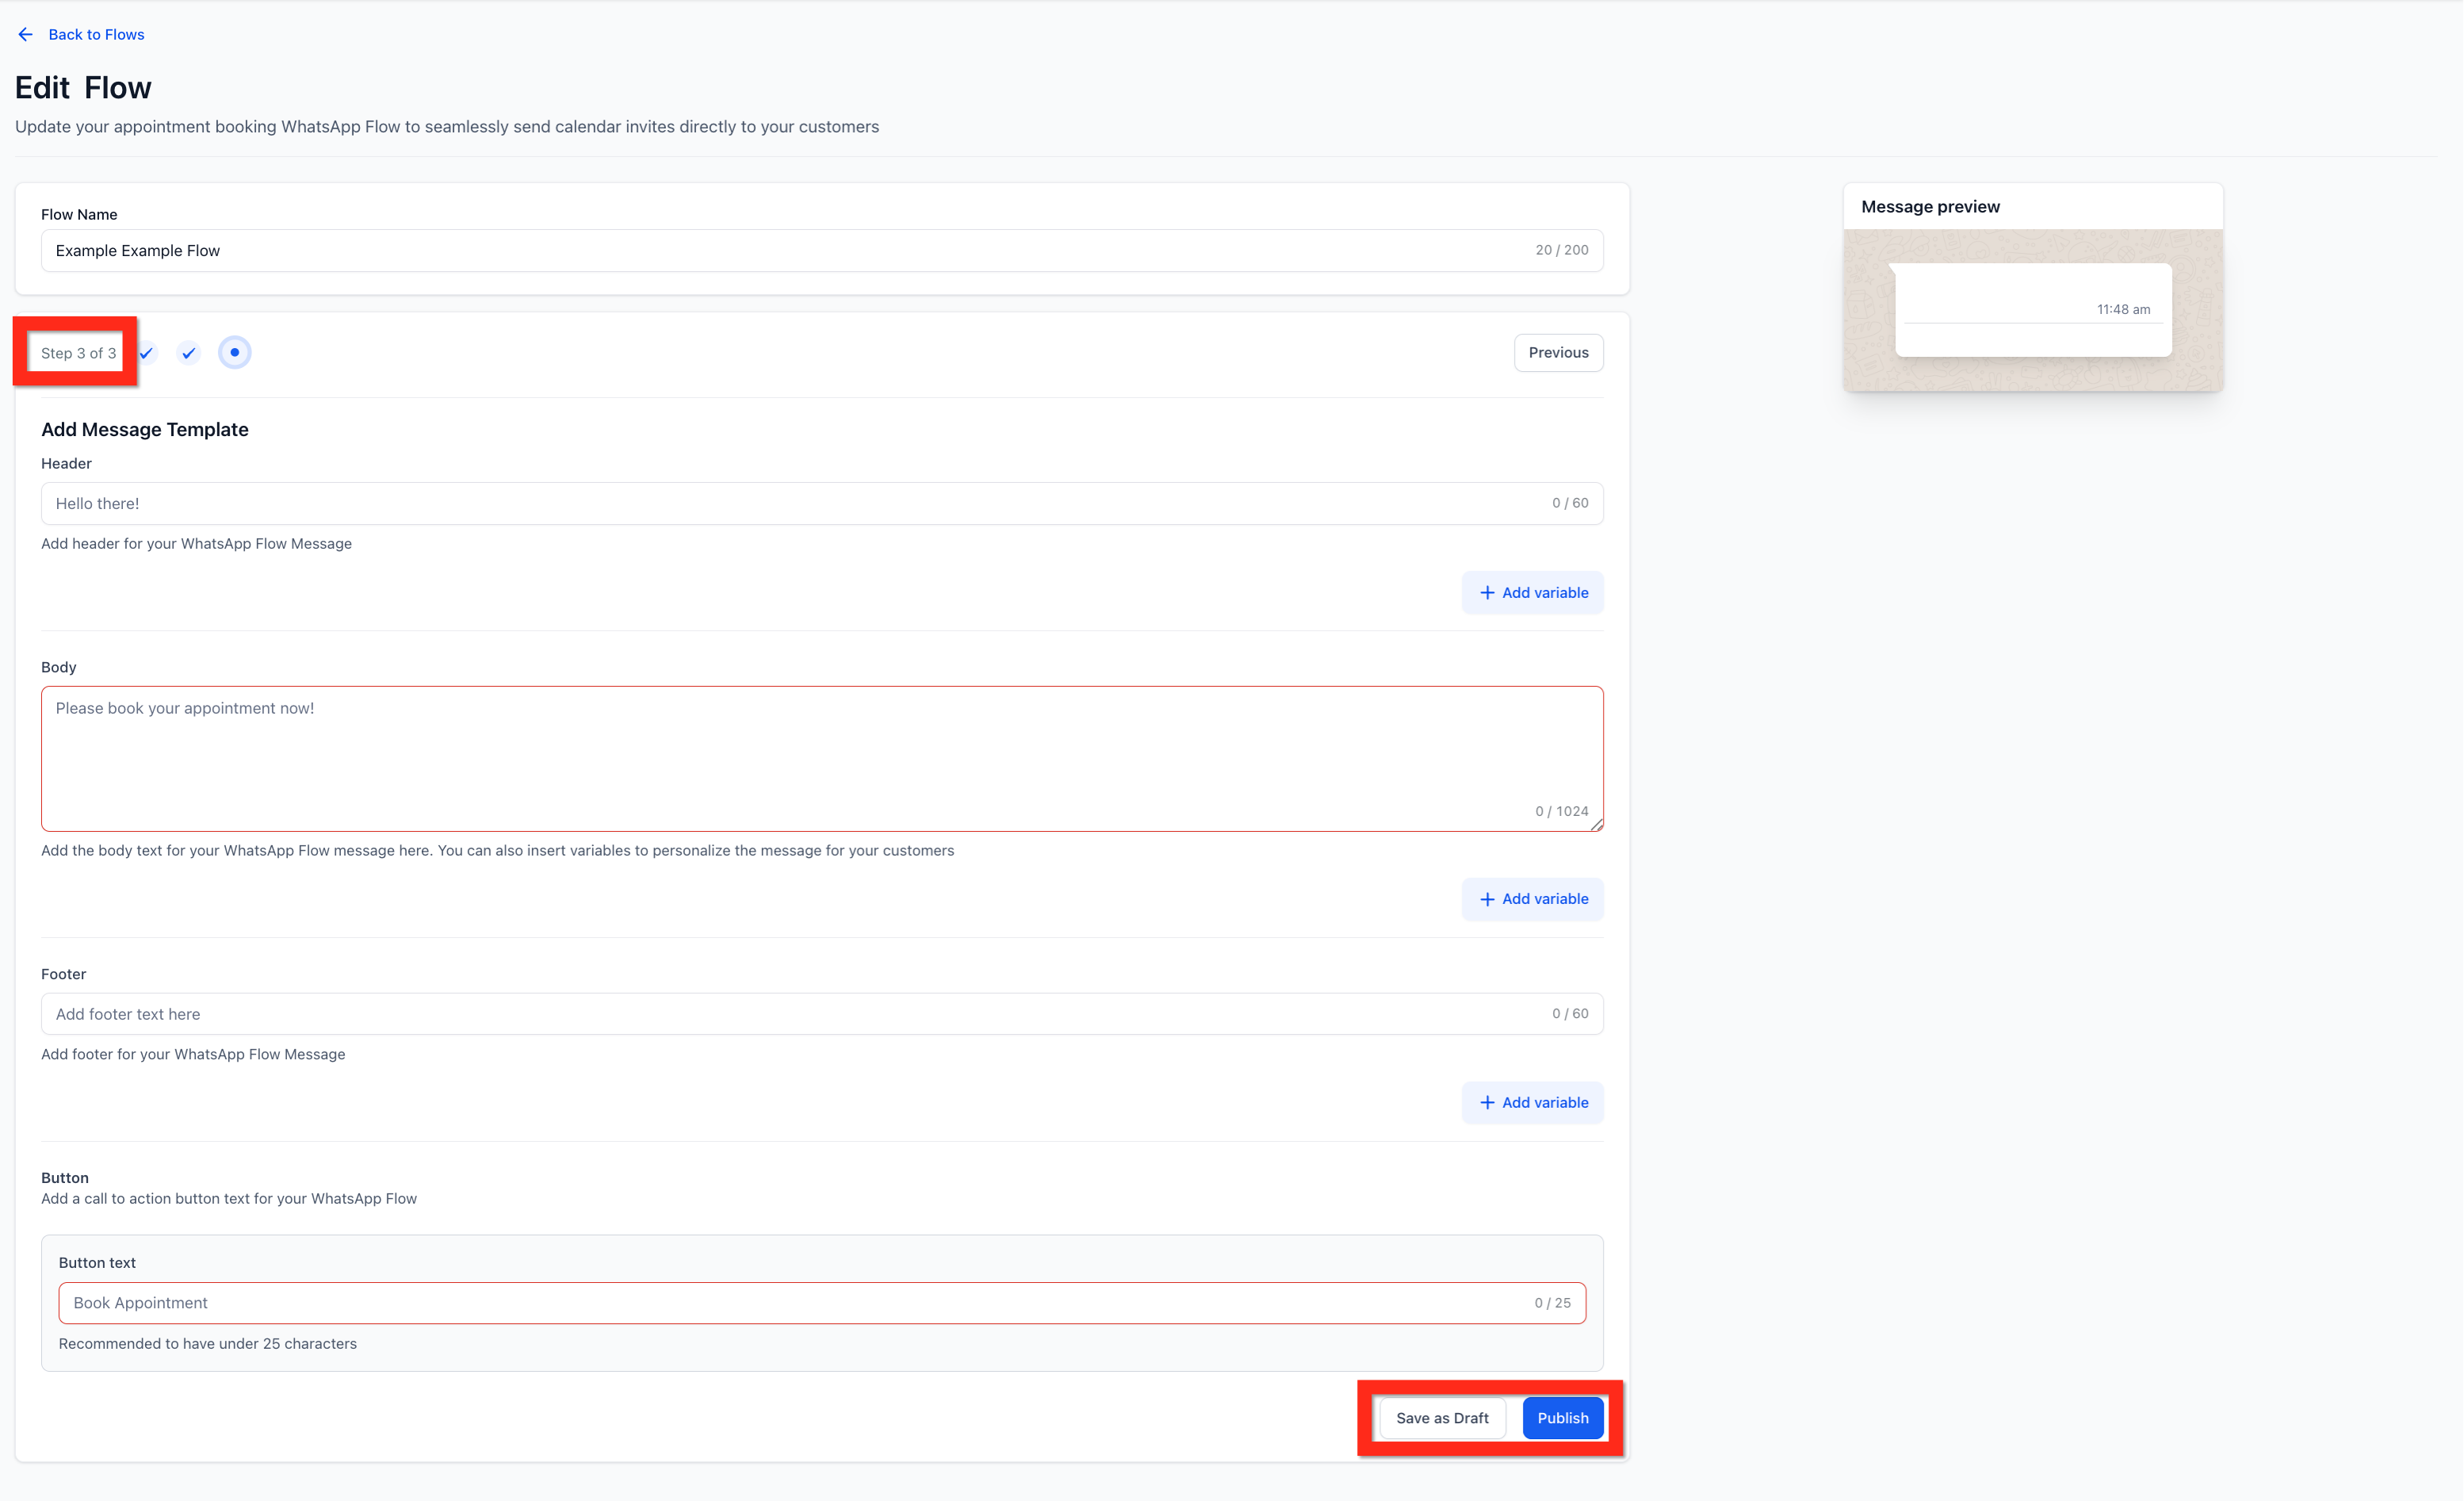Click plus icon for Footer Add variable
This screenshot has height=1501, width=2464.
1487,1102
